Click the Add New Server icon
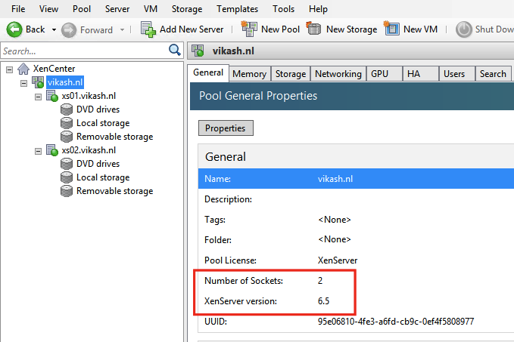 coord(148,29)
